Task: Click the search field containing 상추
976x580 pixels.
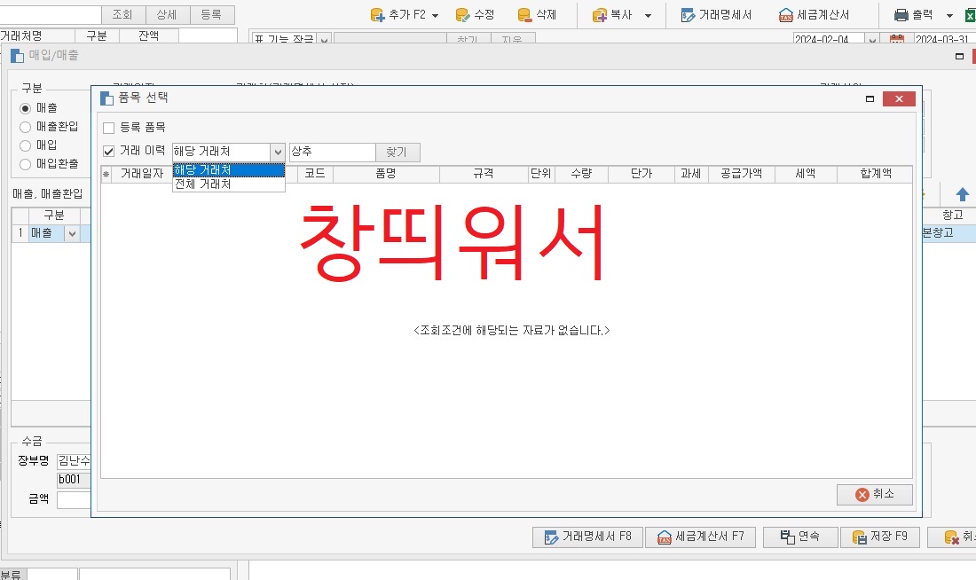Action: [x=332, y=153]
